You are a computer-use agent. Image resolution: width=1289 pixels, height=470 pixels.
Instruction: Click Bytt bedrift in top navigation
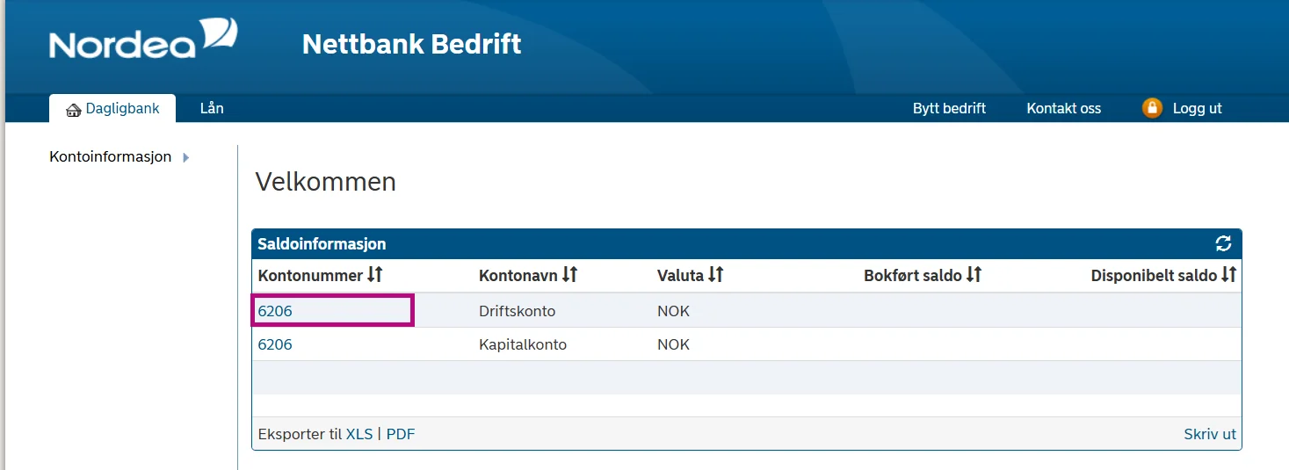tap(949, 109)
